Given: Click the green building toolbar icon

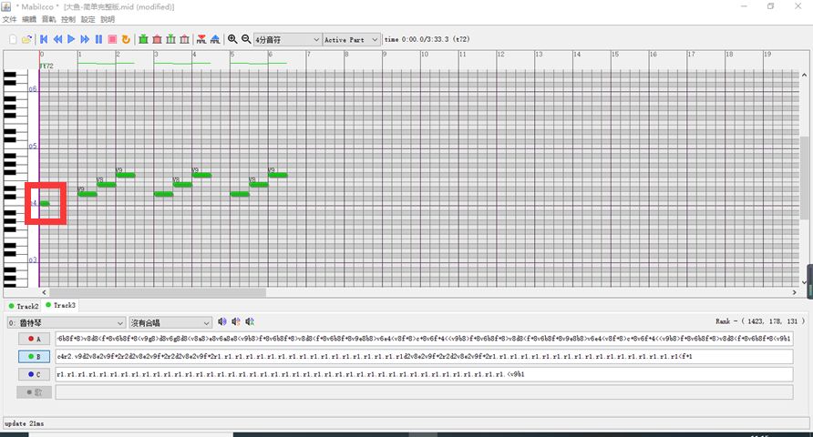Looking at the screenshot, I should 144,39.
